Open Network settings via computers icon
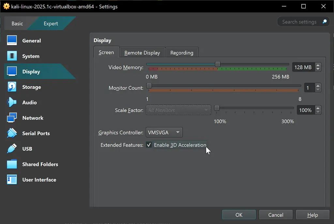The image size is (334, 224). pyautogui.click(x=12, y=118)
